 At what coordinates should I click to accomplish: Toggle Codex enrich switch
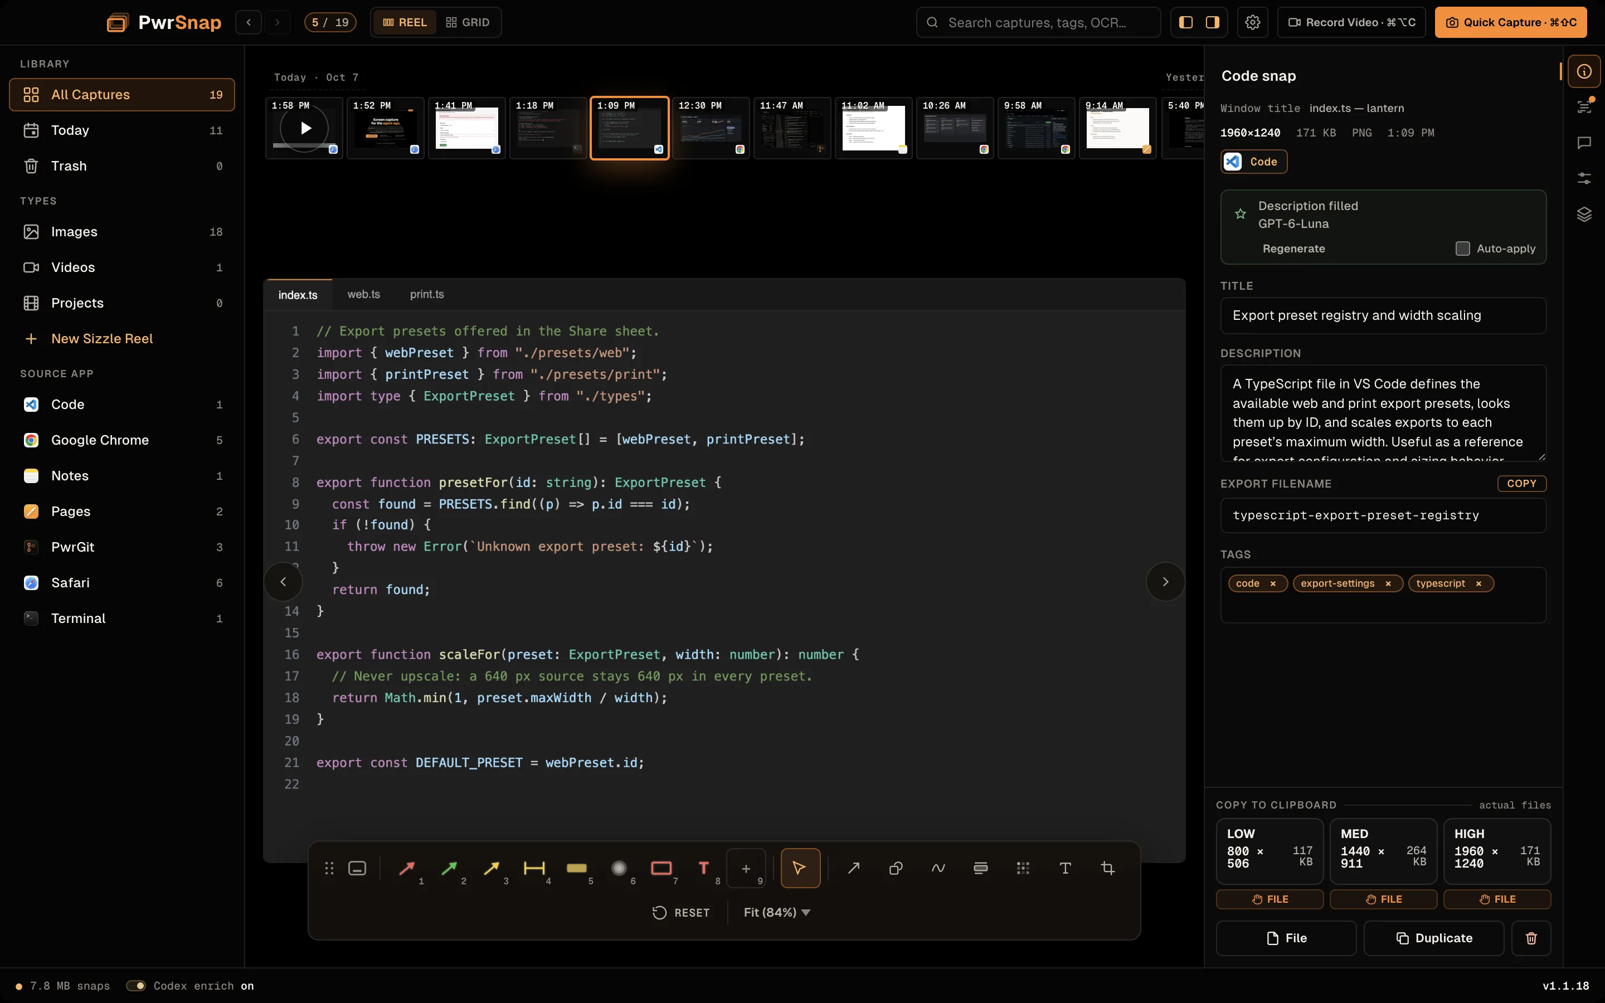(136, 986)
